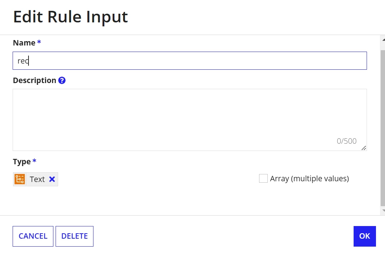Click inside the Description text area

coord(190,120)
